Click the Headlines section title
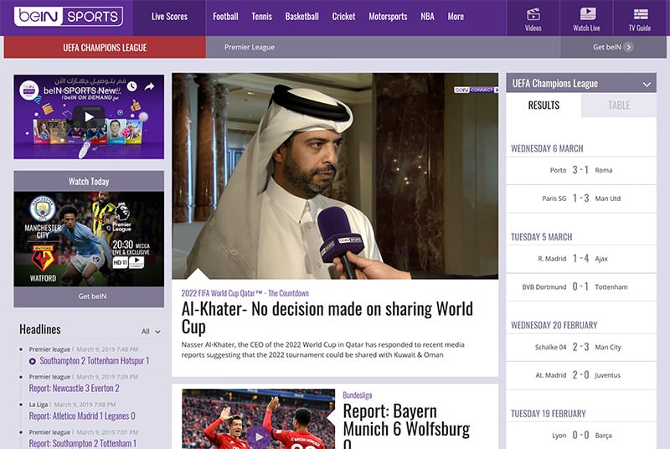The height and width of the screenshot is (449, 670). [40, 329]
